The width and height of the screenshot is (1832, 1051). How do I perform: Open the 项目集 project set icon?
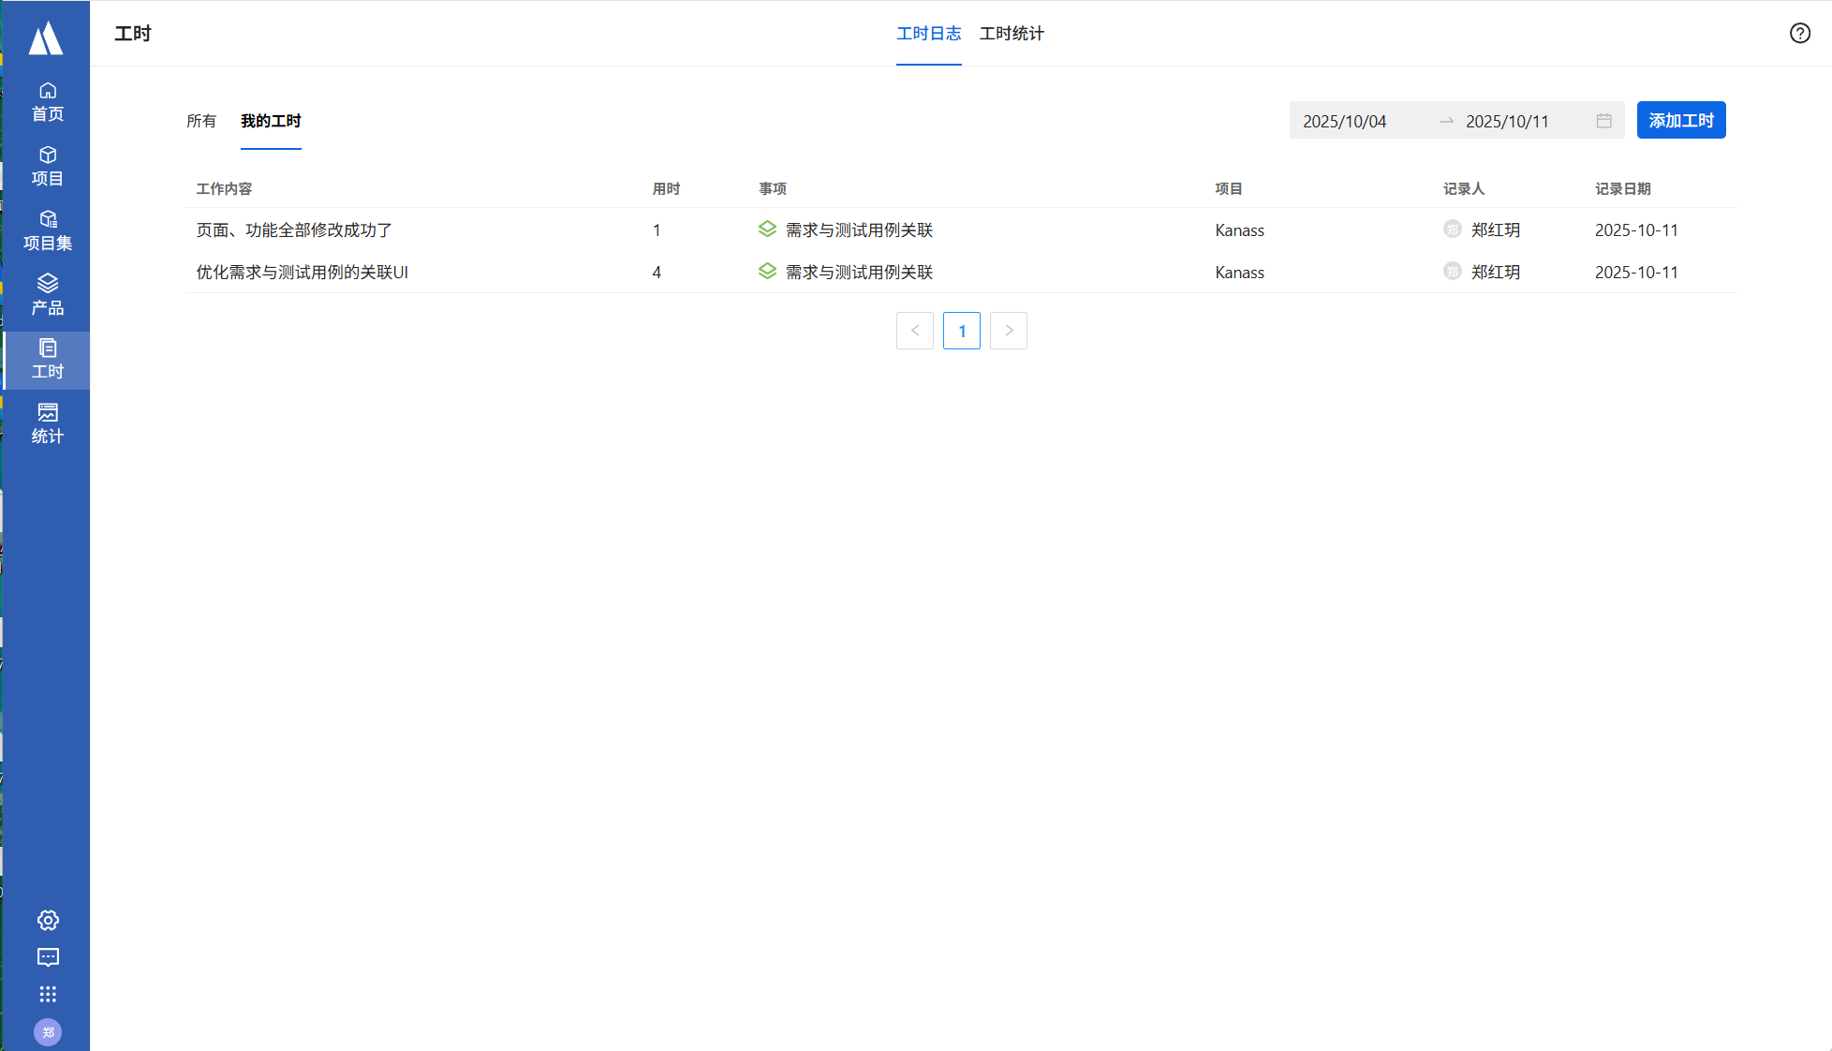[x=48, y=230]
